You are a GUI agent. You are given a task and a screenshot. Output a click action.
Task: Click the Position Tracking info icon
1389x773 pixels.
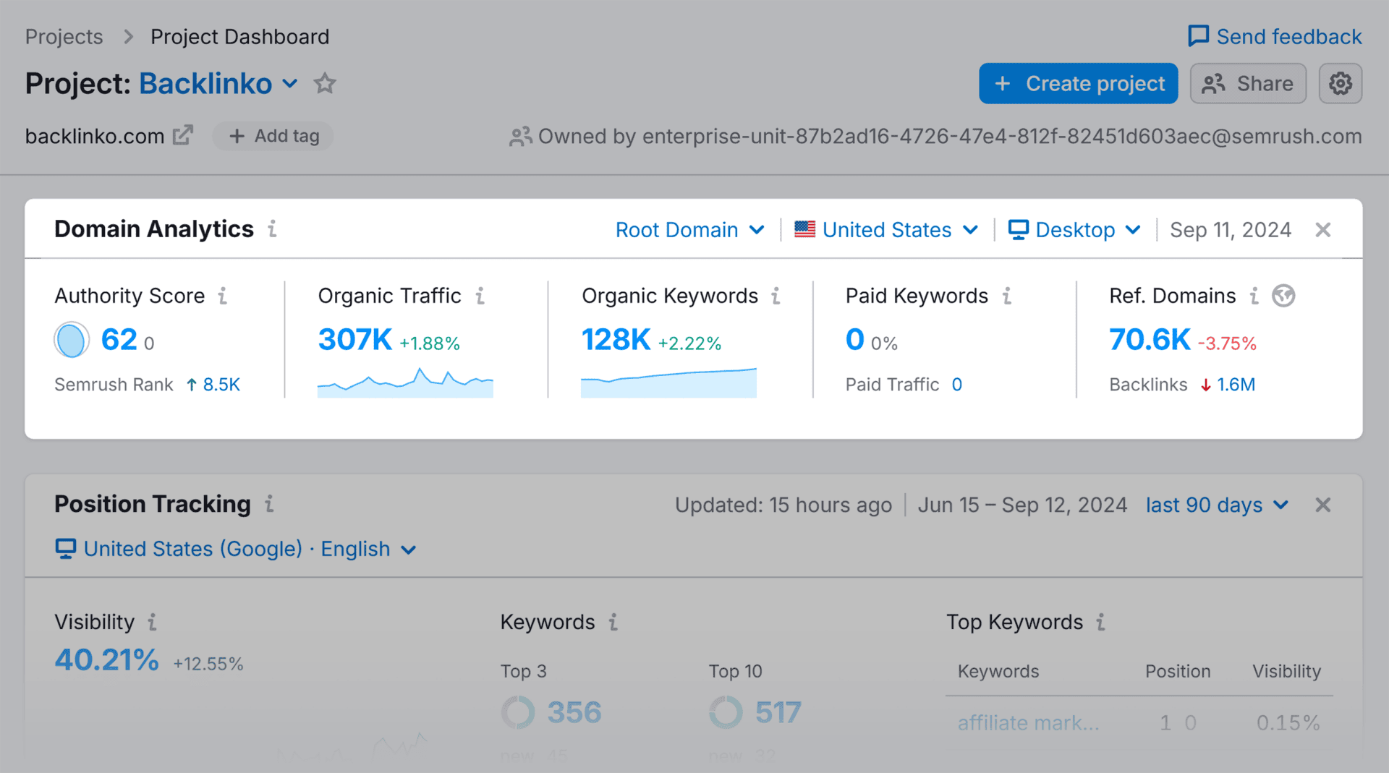268,505
